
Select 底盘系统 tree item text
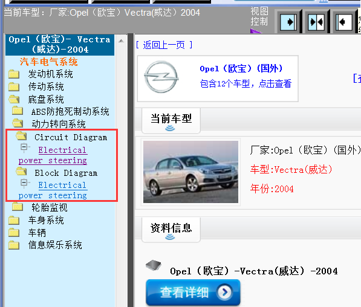pyautogui.click(x=46, y=100)
